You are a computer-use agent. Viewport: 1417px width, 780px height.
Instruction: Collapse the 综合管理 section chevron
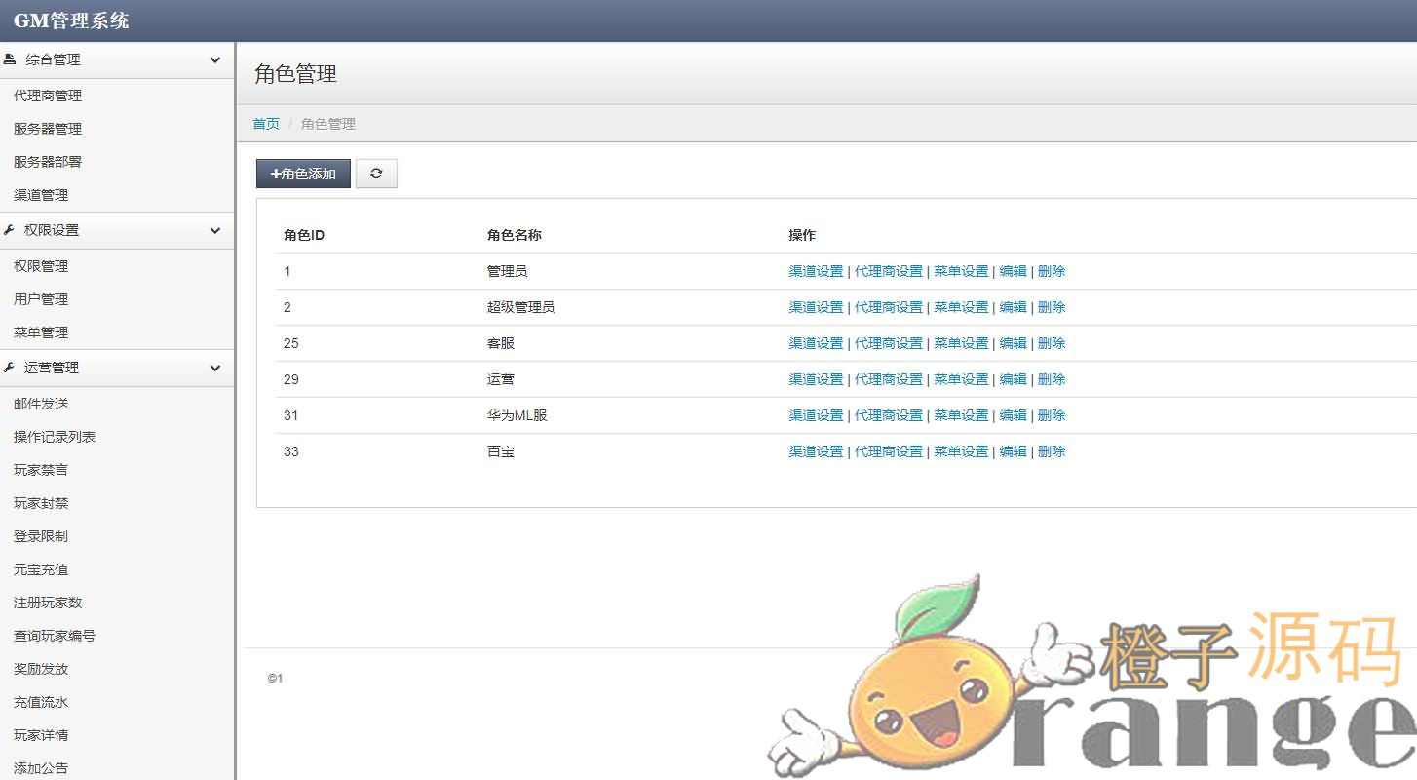[x=215, y=59]
